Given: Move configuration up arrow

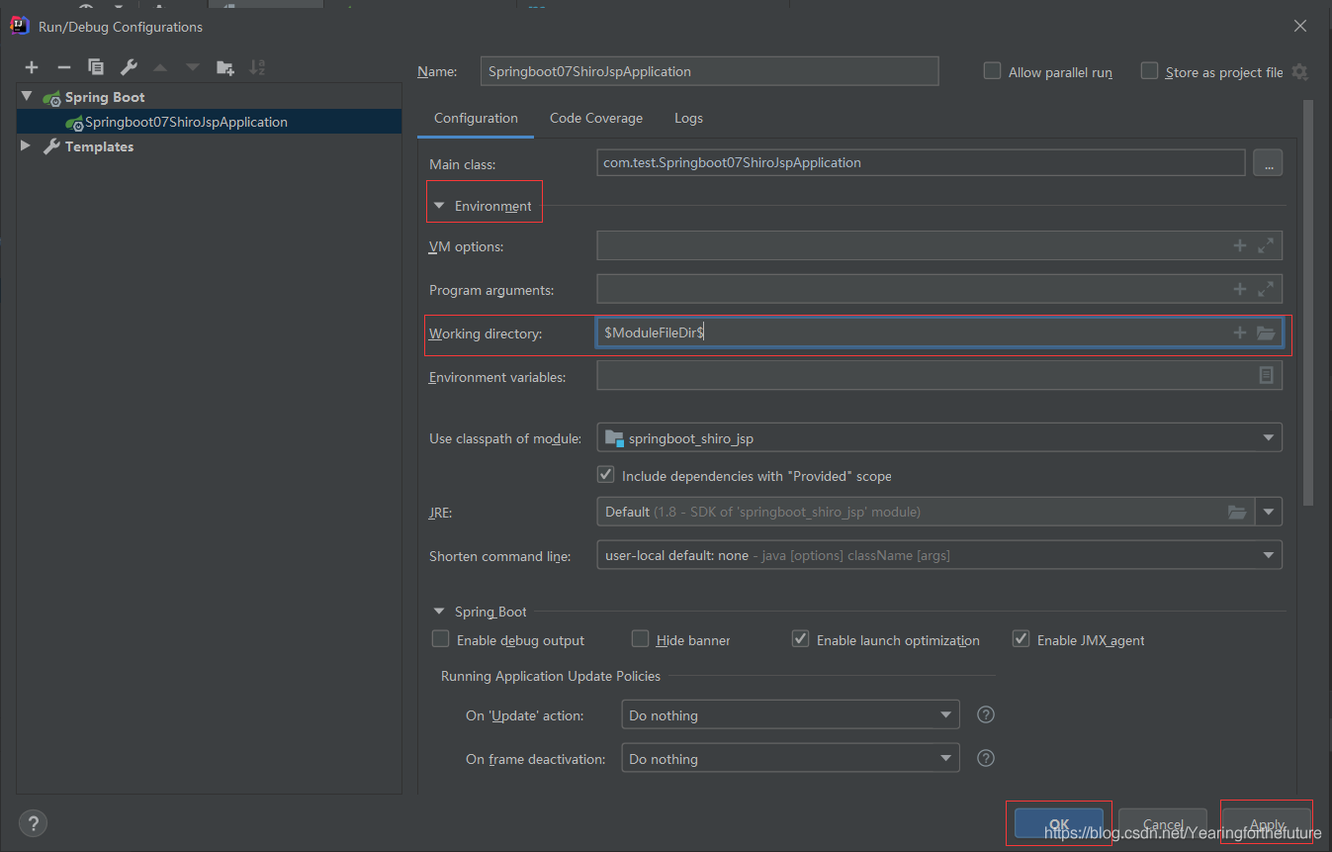Looking at the screenshot, I should [x=160, y=67].
